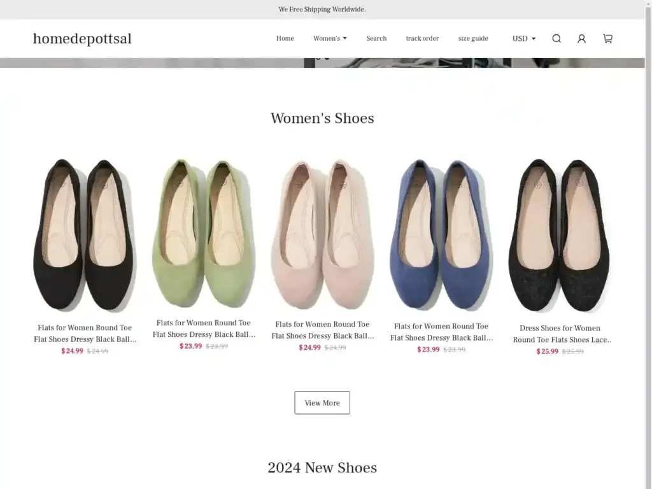Expand the USD currency dropdown

(x=523, y=39)
